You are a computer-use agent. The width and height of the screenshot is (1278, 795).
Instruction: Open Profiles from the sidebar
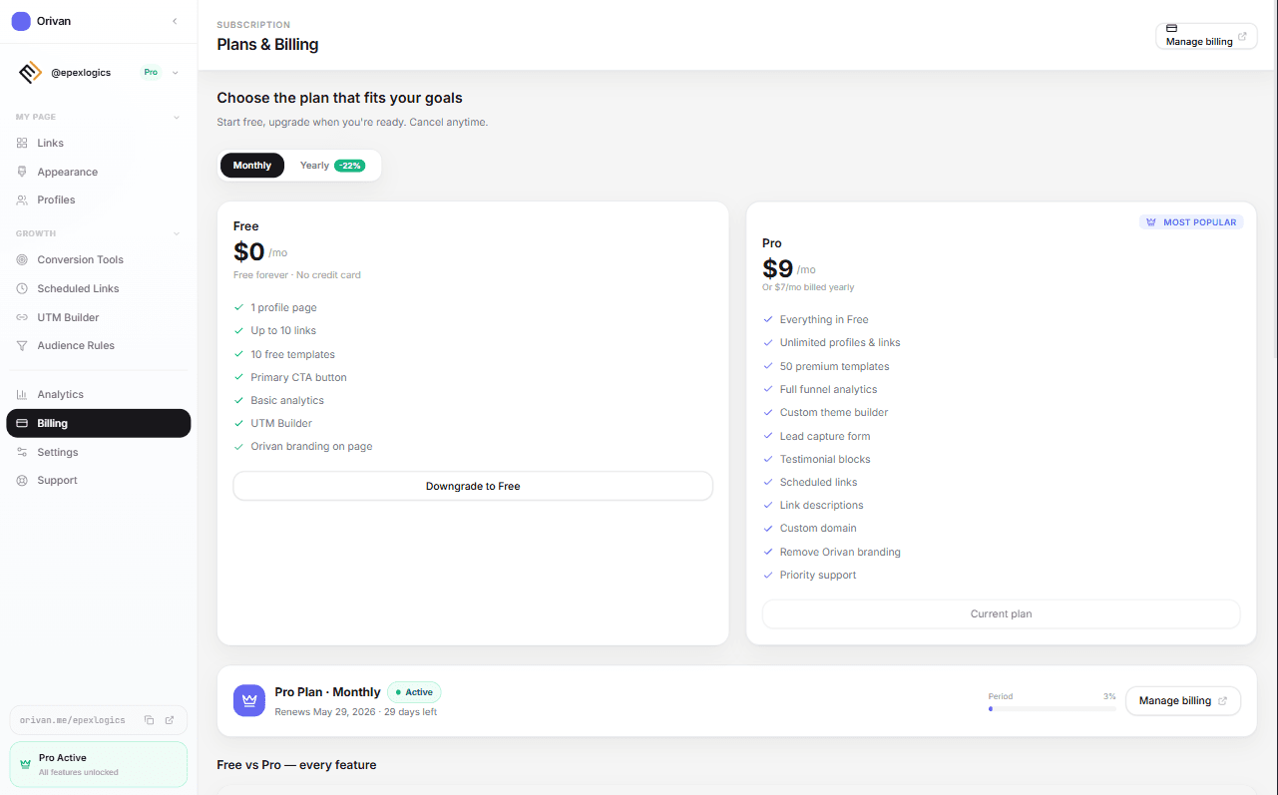(x=98, y=199)
